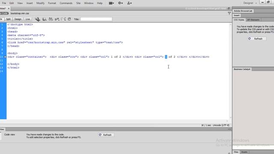Switch to Split view
This screenshot has width=274, height=154.
(x=8, y=19)
